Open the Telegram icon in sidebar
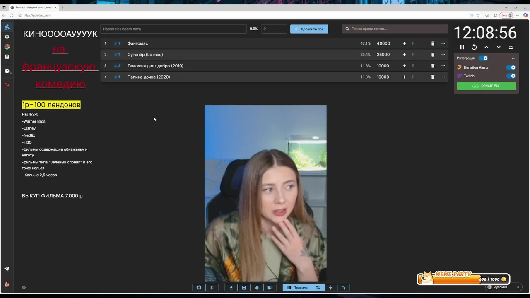This screenshot has height=298, width=530. [x=7, y=269]
